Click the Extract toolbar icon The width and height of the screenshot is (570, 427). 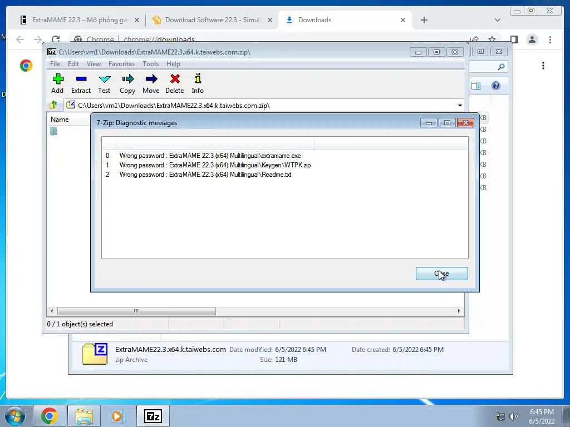coord(81,83)
